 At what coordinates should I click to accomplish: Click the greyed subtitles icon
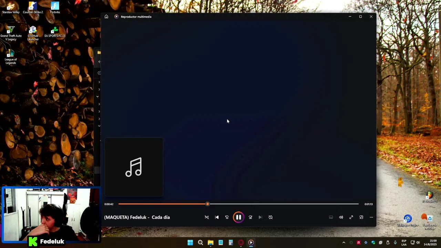click(331, 217)
